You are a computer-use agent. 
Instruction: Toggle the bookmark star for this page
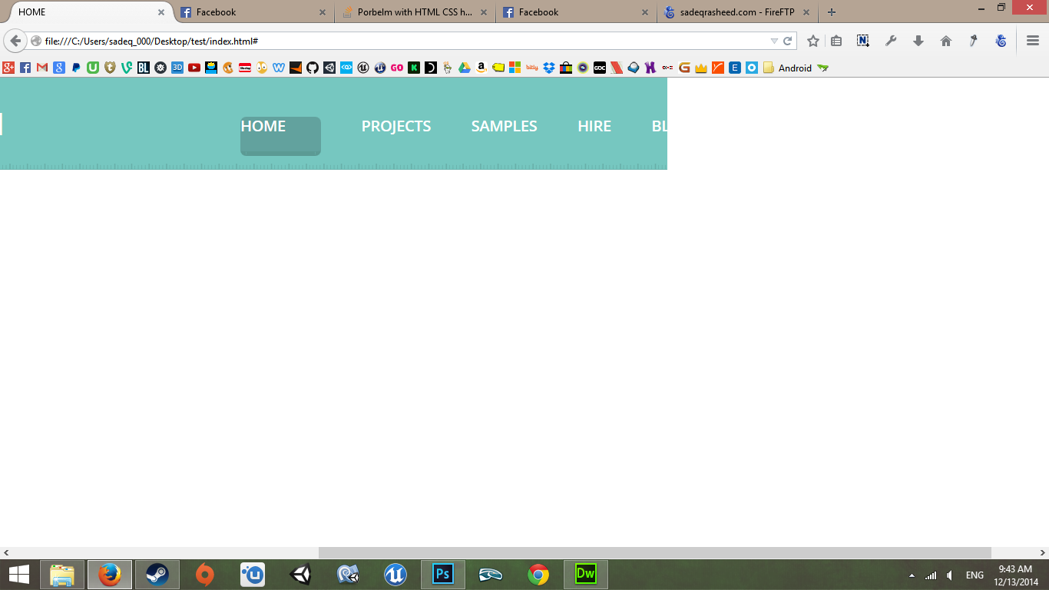pos(813,40)
